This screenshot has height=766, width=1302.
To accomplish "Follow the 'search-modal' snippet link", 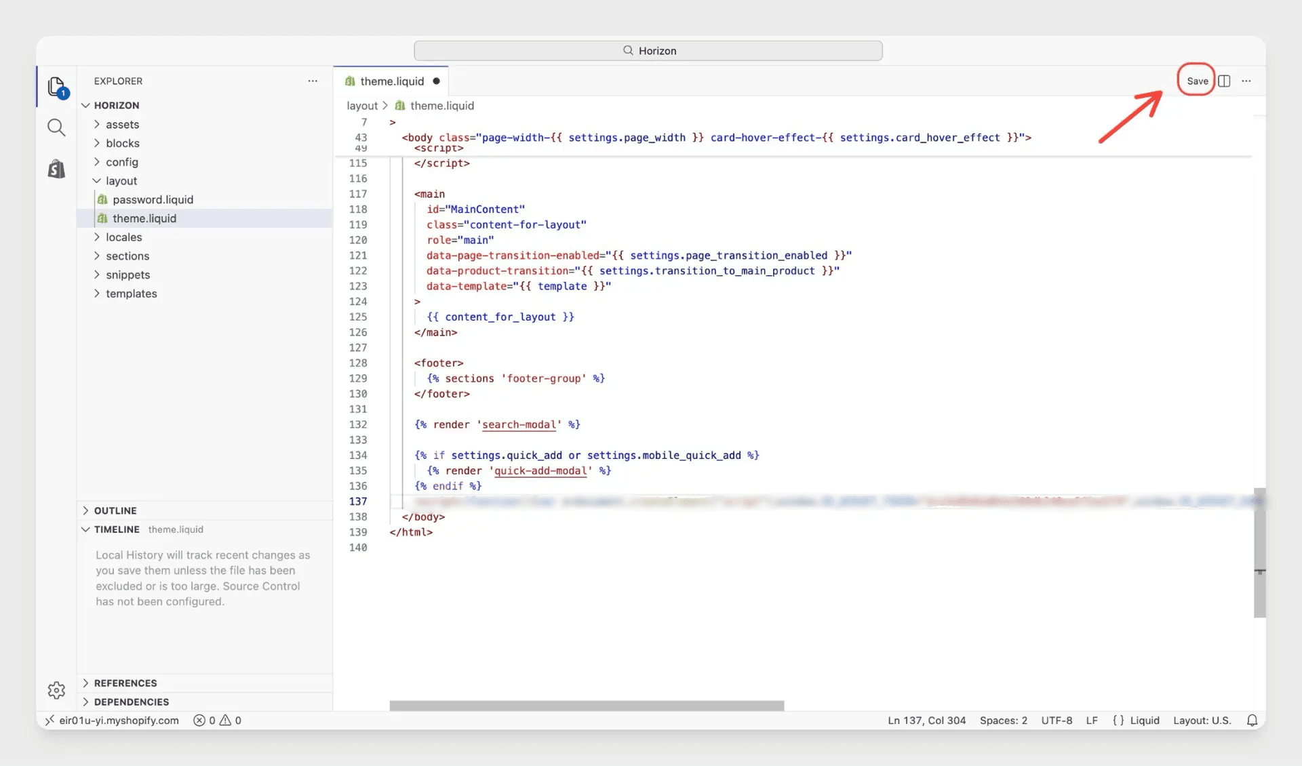I will pyautogui.click(x=519, y=425).
